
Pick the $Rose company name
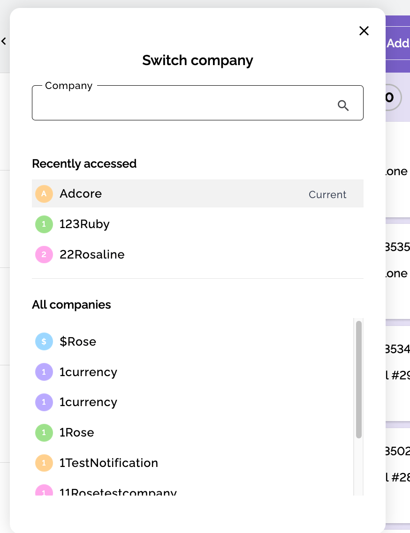click(x=78, y=341)
